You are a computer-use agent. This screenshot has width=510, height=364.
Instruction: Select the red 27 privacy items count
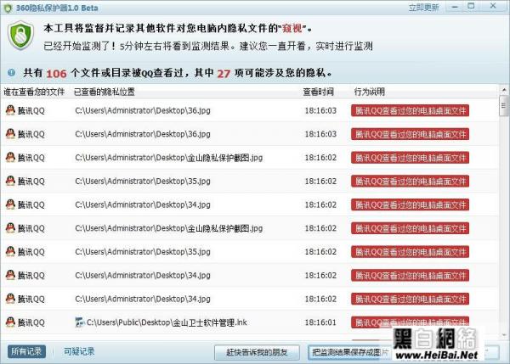tap(224, 74)
